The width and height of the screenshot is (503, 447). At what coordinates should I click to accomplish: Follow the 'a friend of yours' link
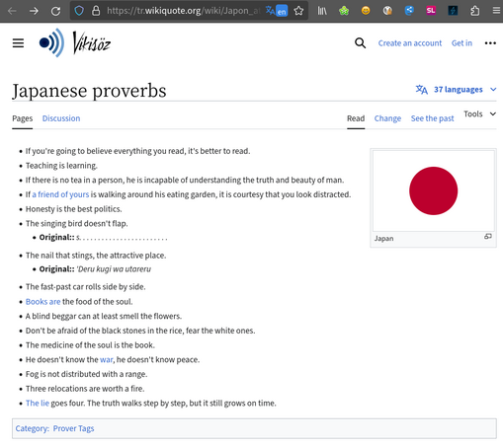point(60,194)
